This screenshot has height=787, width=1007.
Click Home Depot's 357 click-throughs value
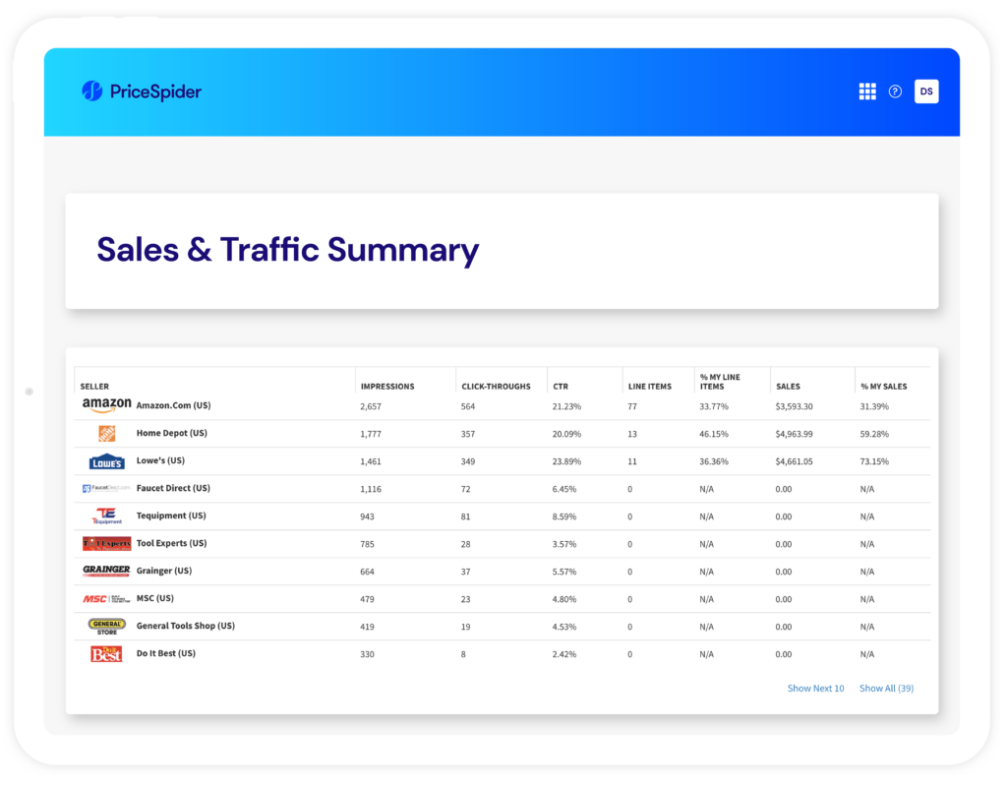[x=467, y=434]
